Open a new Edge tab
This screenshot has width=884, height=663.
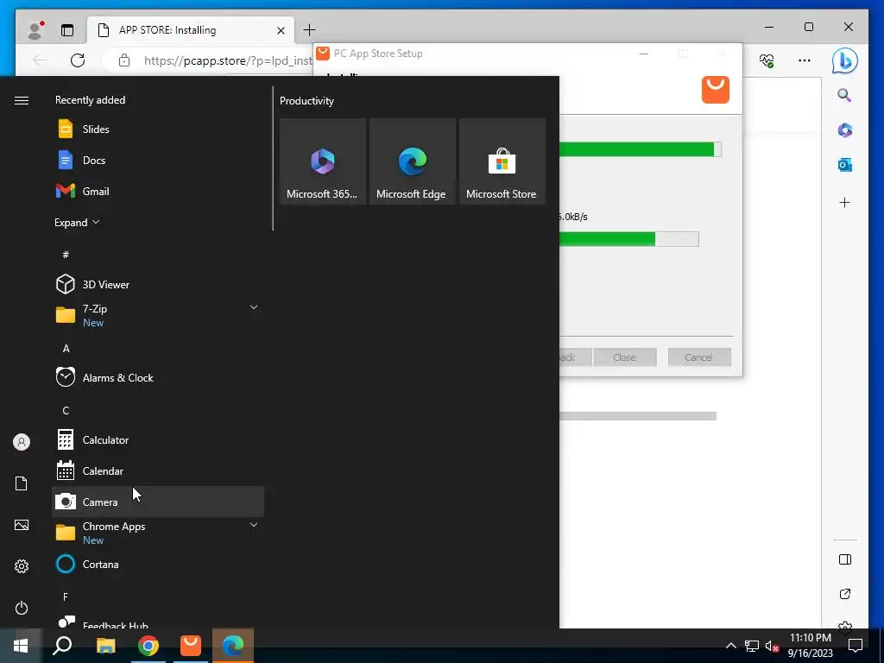[x=310, y=30]
